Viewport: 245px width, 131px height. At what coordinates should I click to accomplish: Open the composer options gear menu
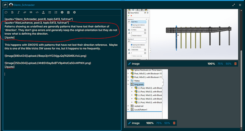(x=74, y=12)
